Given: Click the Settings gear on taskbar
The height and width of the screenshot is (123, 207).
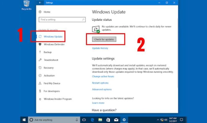Looking at the screenshot, I should (124, 120).
